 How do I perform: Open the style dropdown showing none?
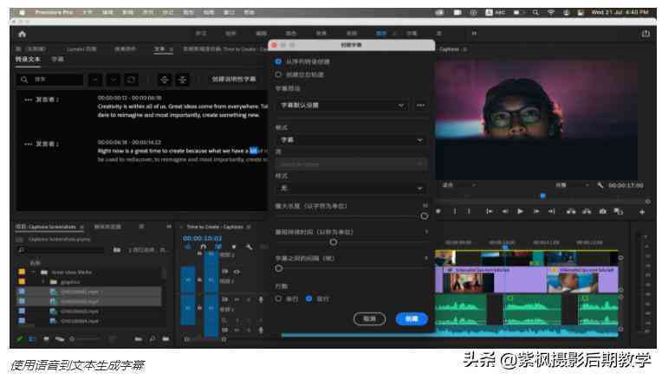coord(351,188)
